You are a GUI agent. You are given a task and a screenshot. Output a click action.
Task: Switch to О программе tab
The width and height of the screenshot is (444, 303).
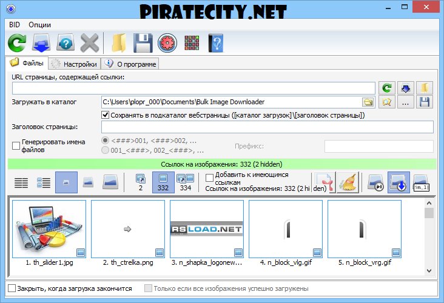click(130, 64)
